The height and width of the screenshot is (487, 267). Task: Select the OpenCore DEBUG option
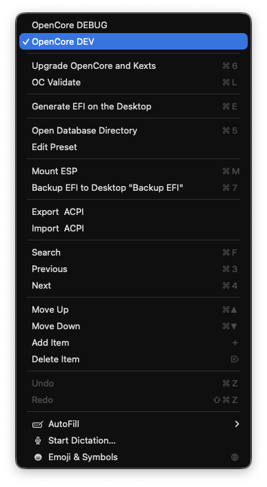(x=134, y=25)
